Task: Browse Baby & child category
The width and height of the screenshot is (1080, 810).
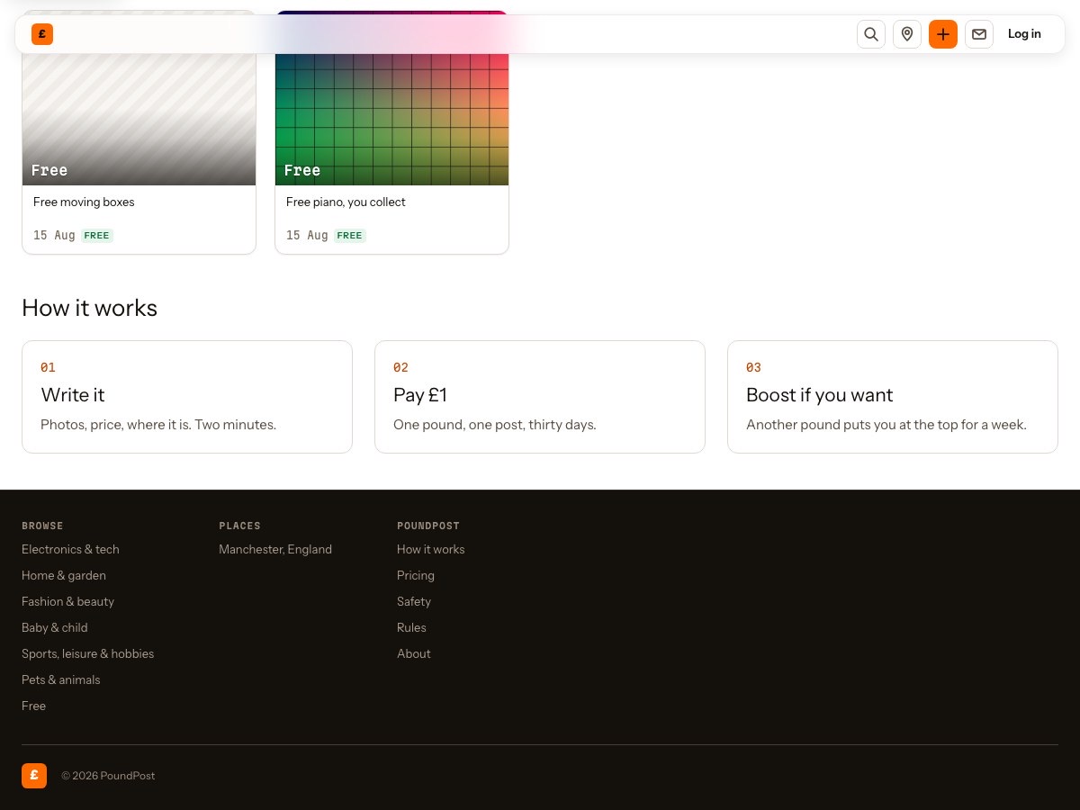Action: coord(55,627)
